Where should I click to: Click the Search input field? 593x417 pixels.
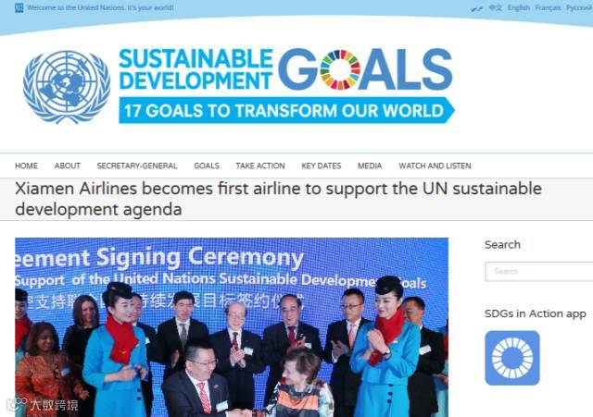coord(539,271)
